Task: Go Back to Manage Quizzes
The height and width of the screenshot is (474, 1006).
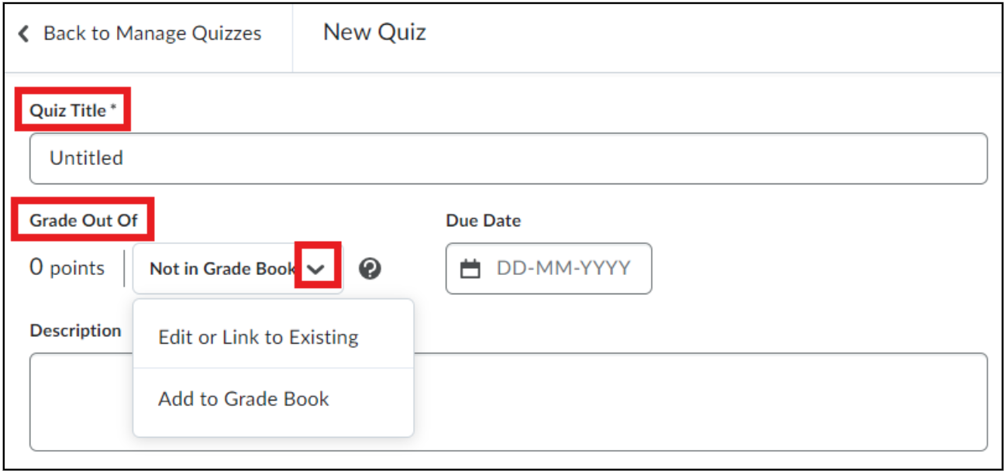Action: coord(152,34)
